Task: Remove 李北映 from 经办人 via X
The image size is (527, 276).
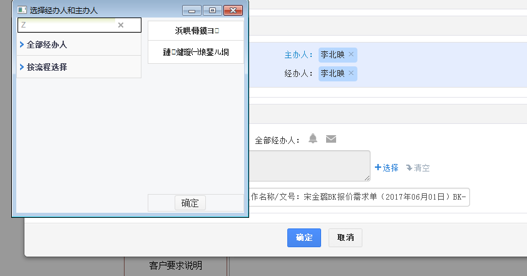Action: click(x=351, y=73)
